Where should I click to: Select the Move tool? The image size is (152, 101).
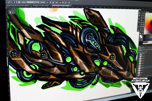tap(144, 13)
